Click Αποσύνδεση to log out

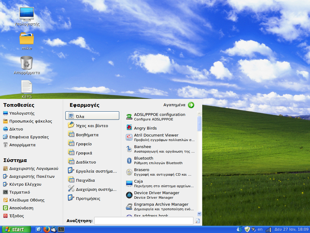pyautogui.click(x=18, y=208)
